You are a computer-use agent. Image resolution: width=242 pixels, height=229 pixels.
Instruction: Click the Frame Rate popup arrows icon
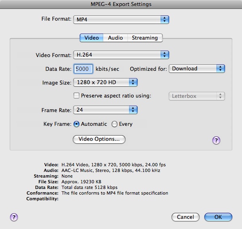133,110
